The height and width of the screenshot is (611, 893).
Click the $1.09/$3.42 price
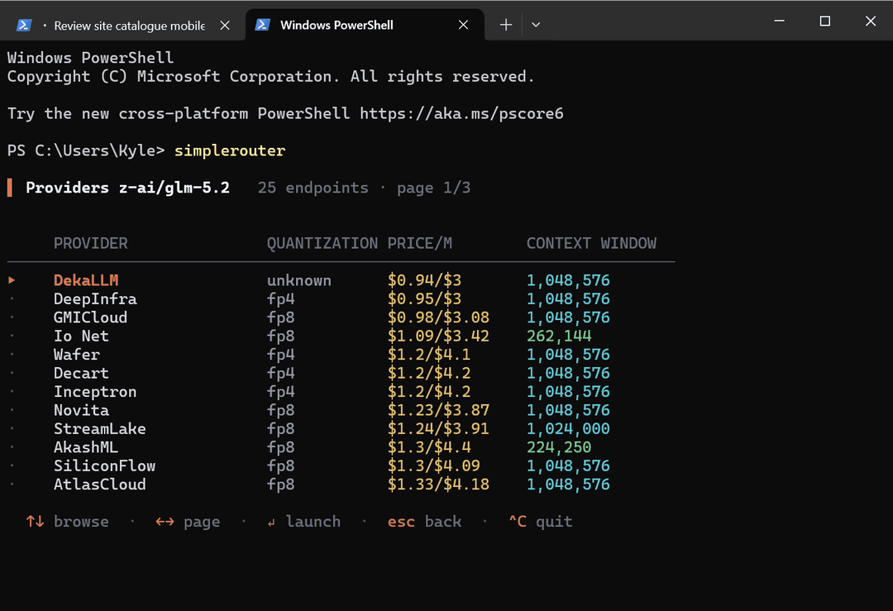438,336
